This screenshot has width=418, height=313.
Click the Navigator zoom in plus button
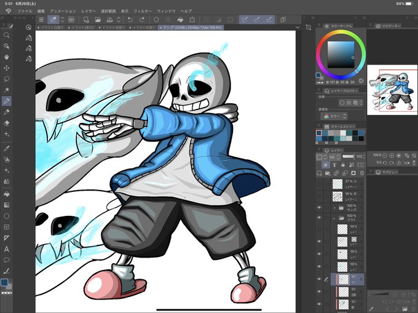click(392, 155)
